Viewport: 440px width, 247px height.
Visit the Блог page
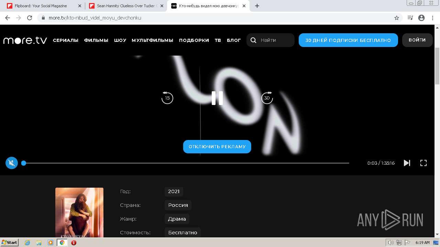click(234, 40)
